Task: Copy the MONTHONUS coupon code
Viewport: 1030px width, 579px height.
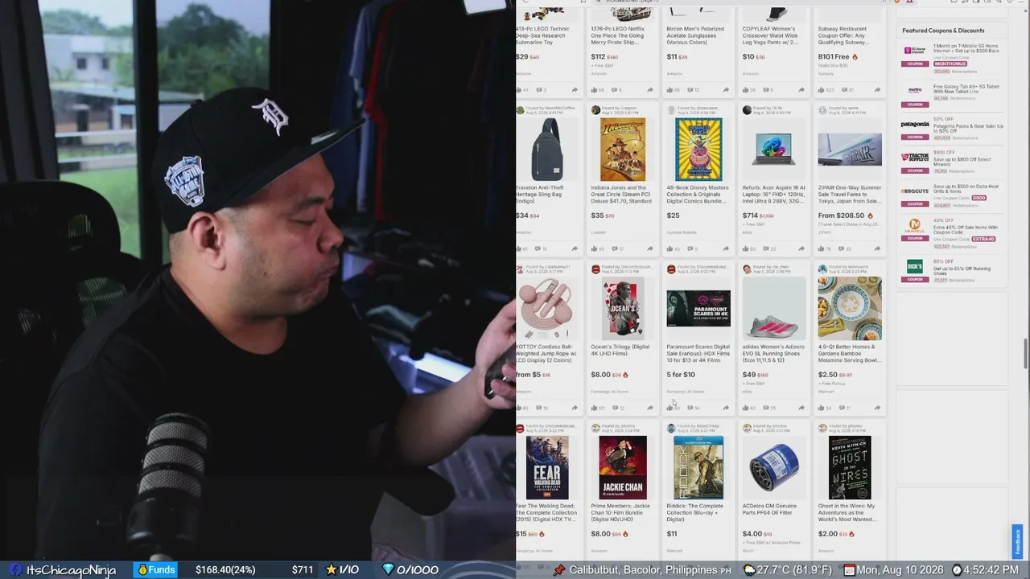Action: click(950, 64)
